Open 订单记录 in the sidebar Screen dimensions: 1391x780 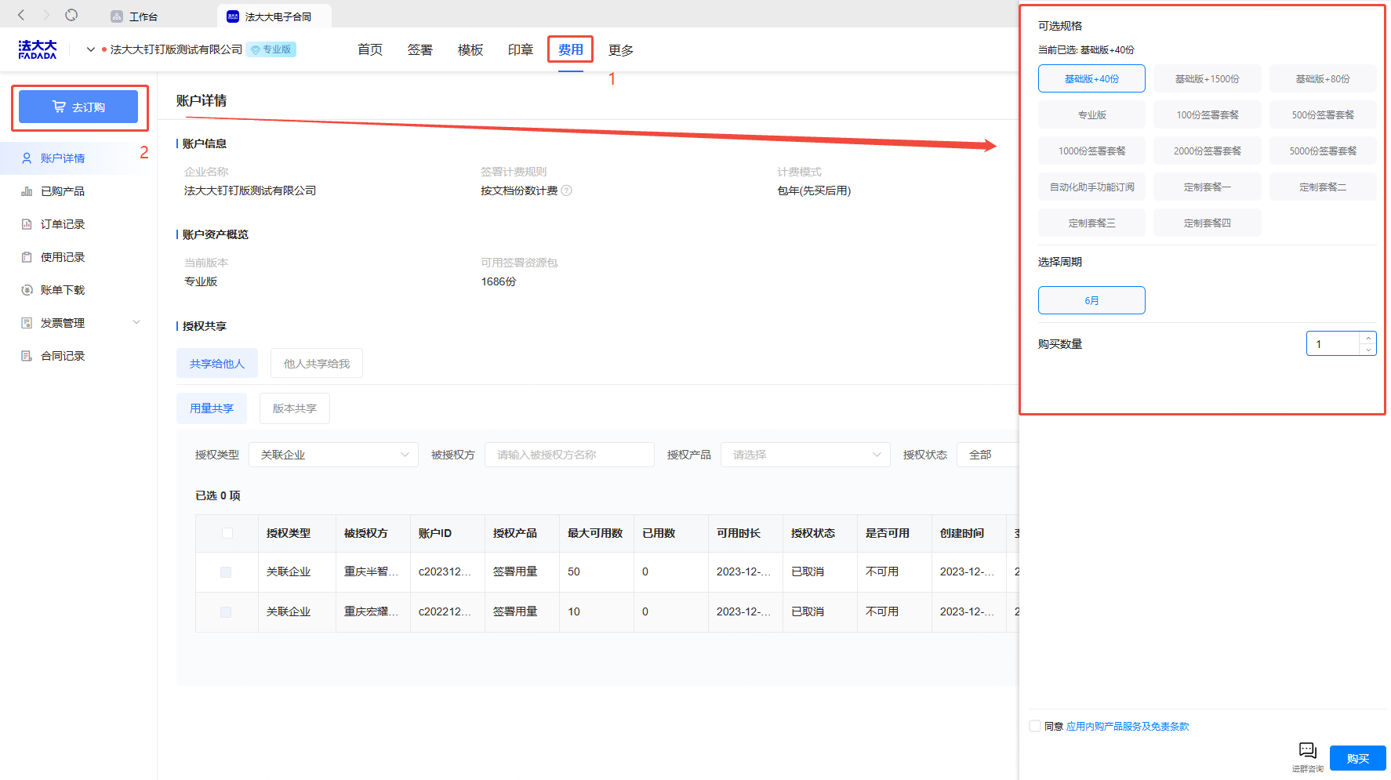[x=63, y=224]
